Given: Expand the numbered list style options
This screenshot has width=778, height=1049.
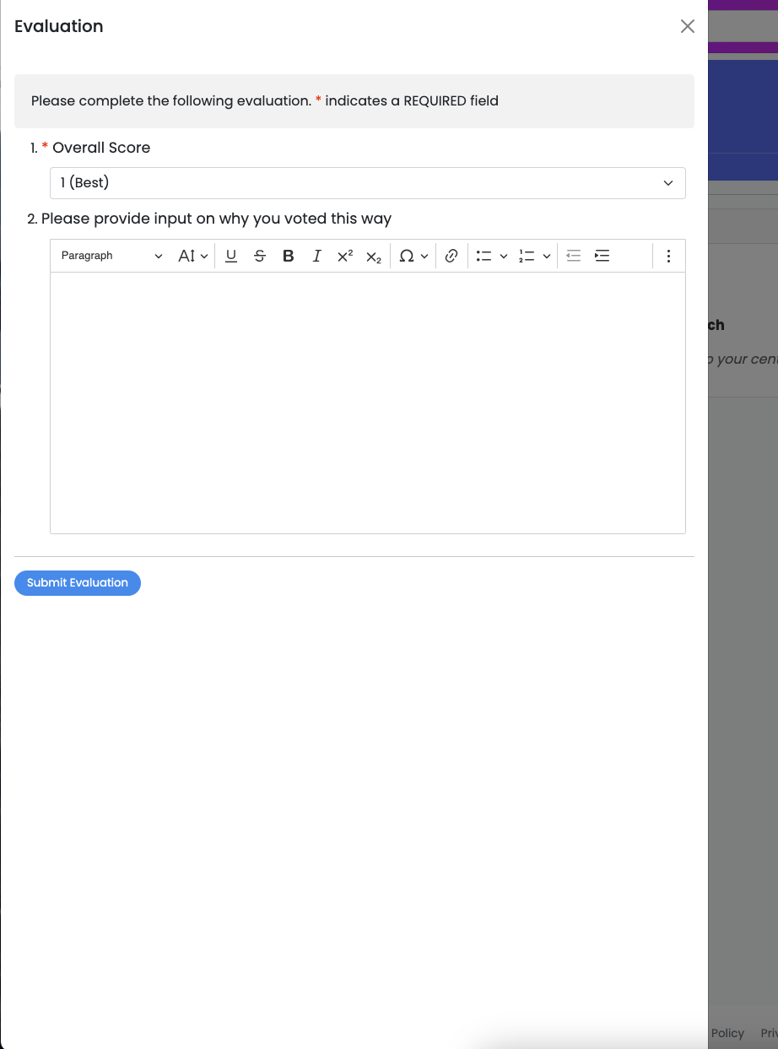Looking at the screenshot, I should coord(548,256).
